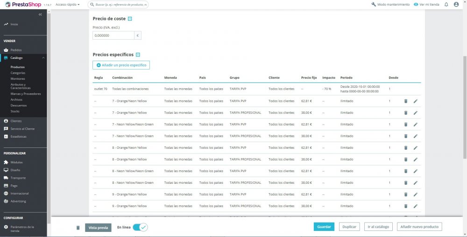Click the Guardar button

tap(324, 227)
